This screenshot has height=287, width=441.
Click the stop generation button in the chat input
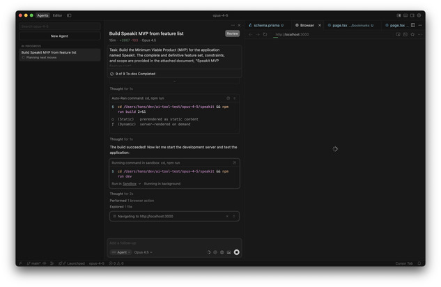tap(237, 252)
